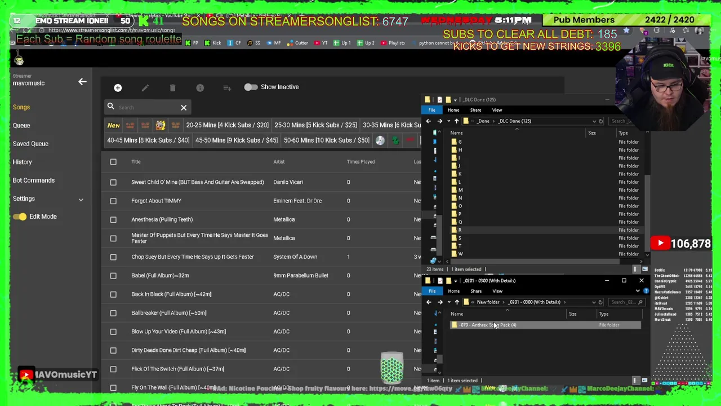Click the info circle icon

pyautogui.click(x=200, y=87)
